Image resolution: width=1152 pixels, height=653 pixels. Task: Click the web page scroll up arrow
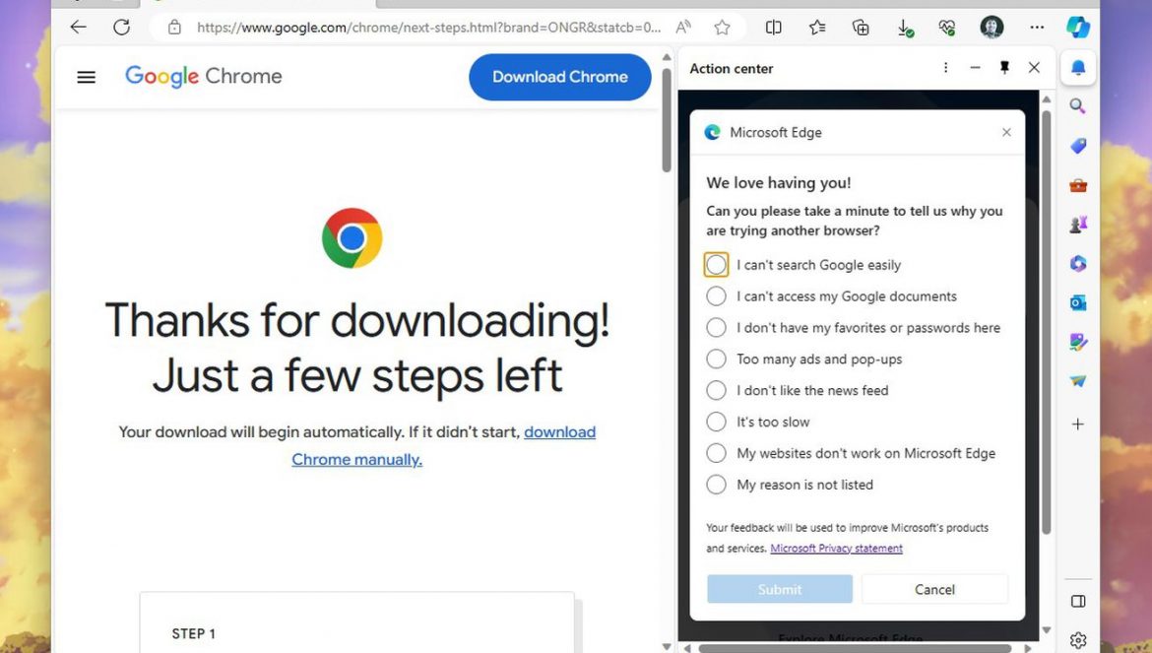[667, 57]
